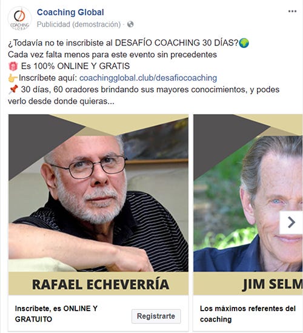Click the pushpin emoji before 30 días

(x=13, y=89)
